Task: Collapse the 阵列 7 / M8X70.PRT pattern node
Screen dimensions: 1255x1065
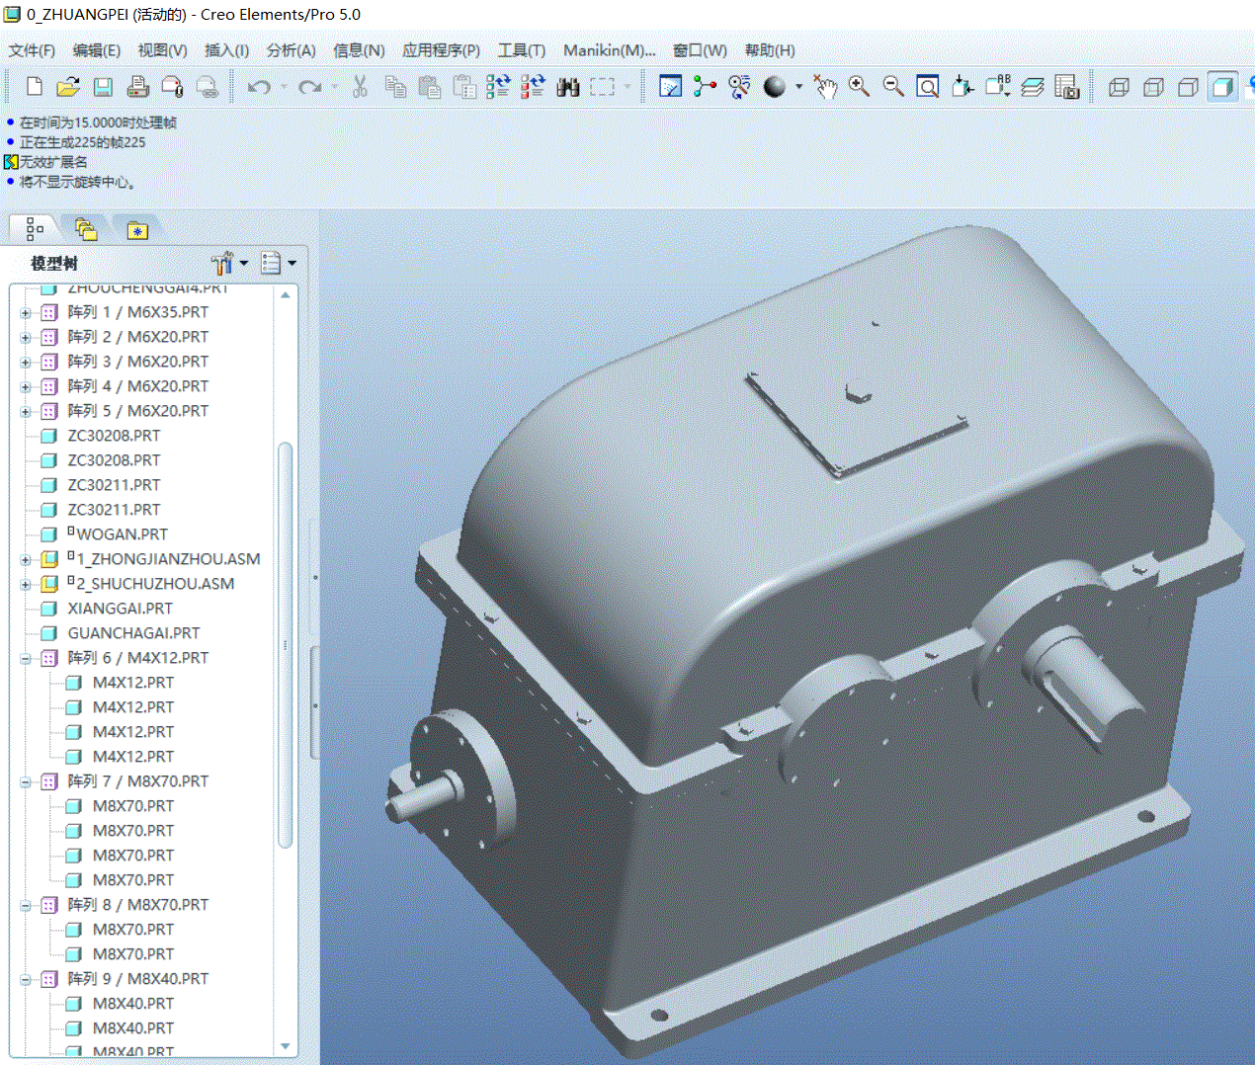Action: point(26,781)
